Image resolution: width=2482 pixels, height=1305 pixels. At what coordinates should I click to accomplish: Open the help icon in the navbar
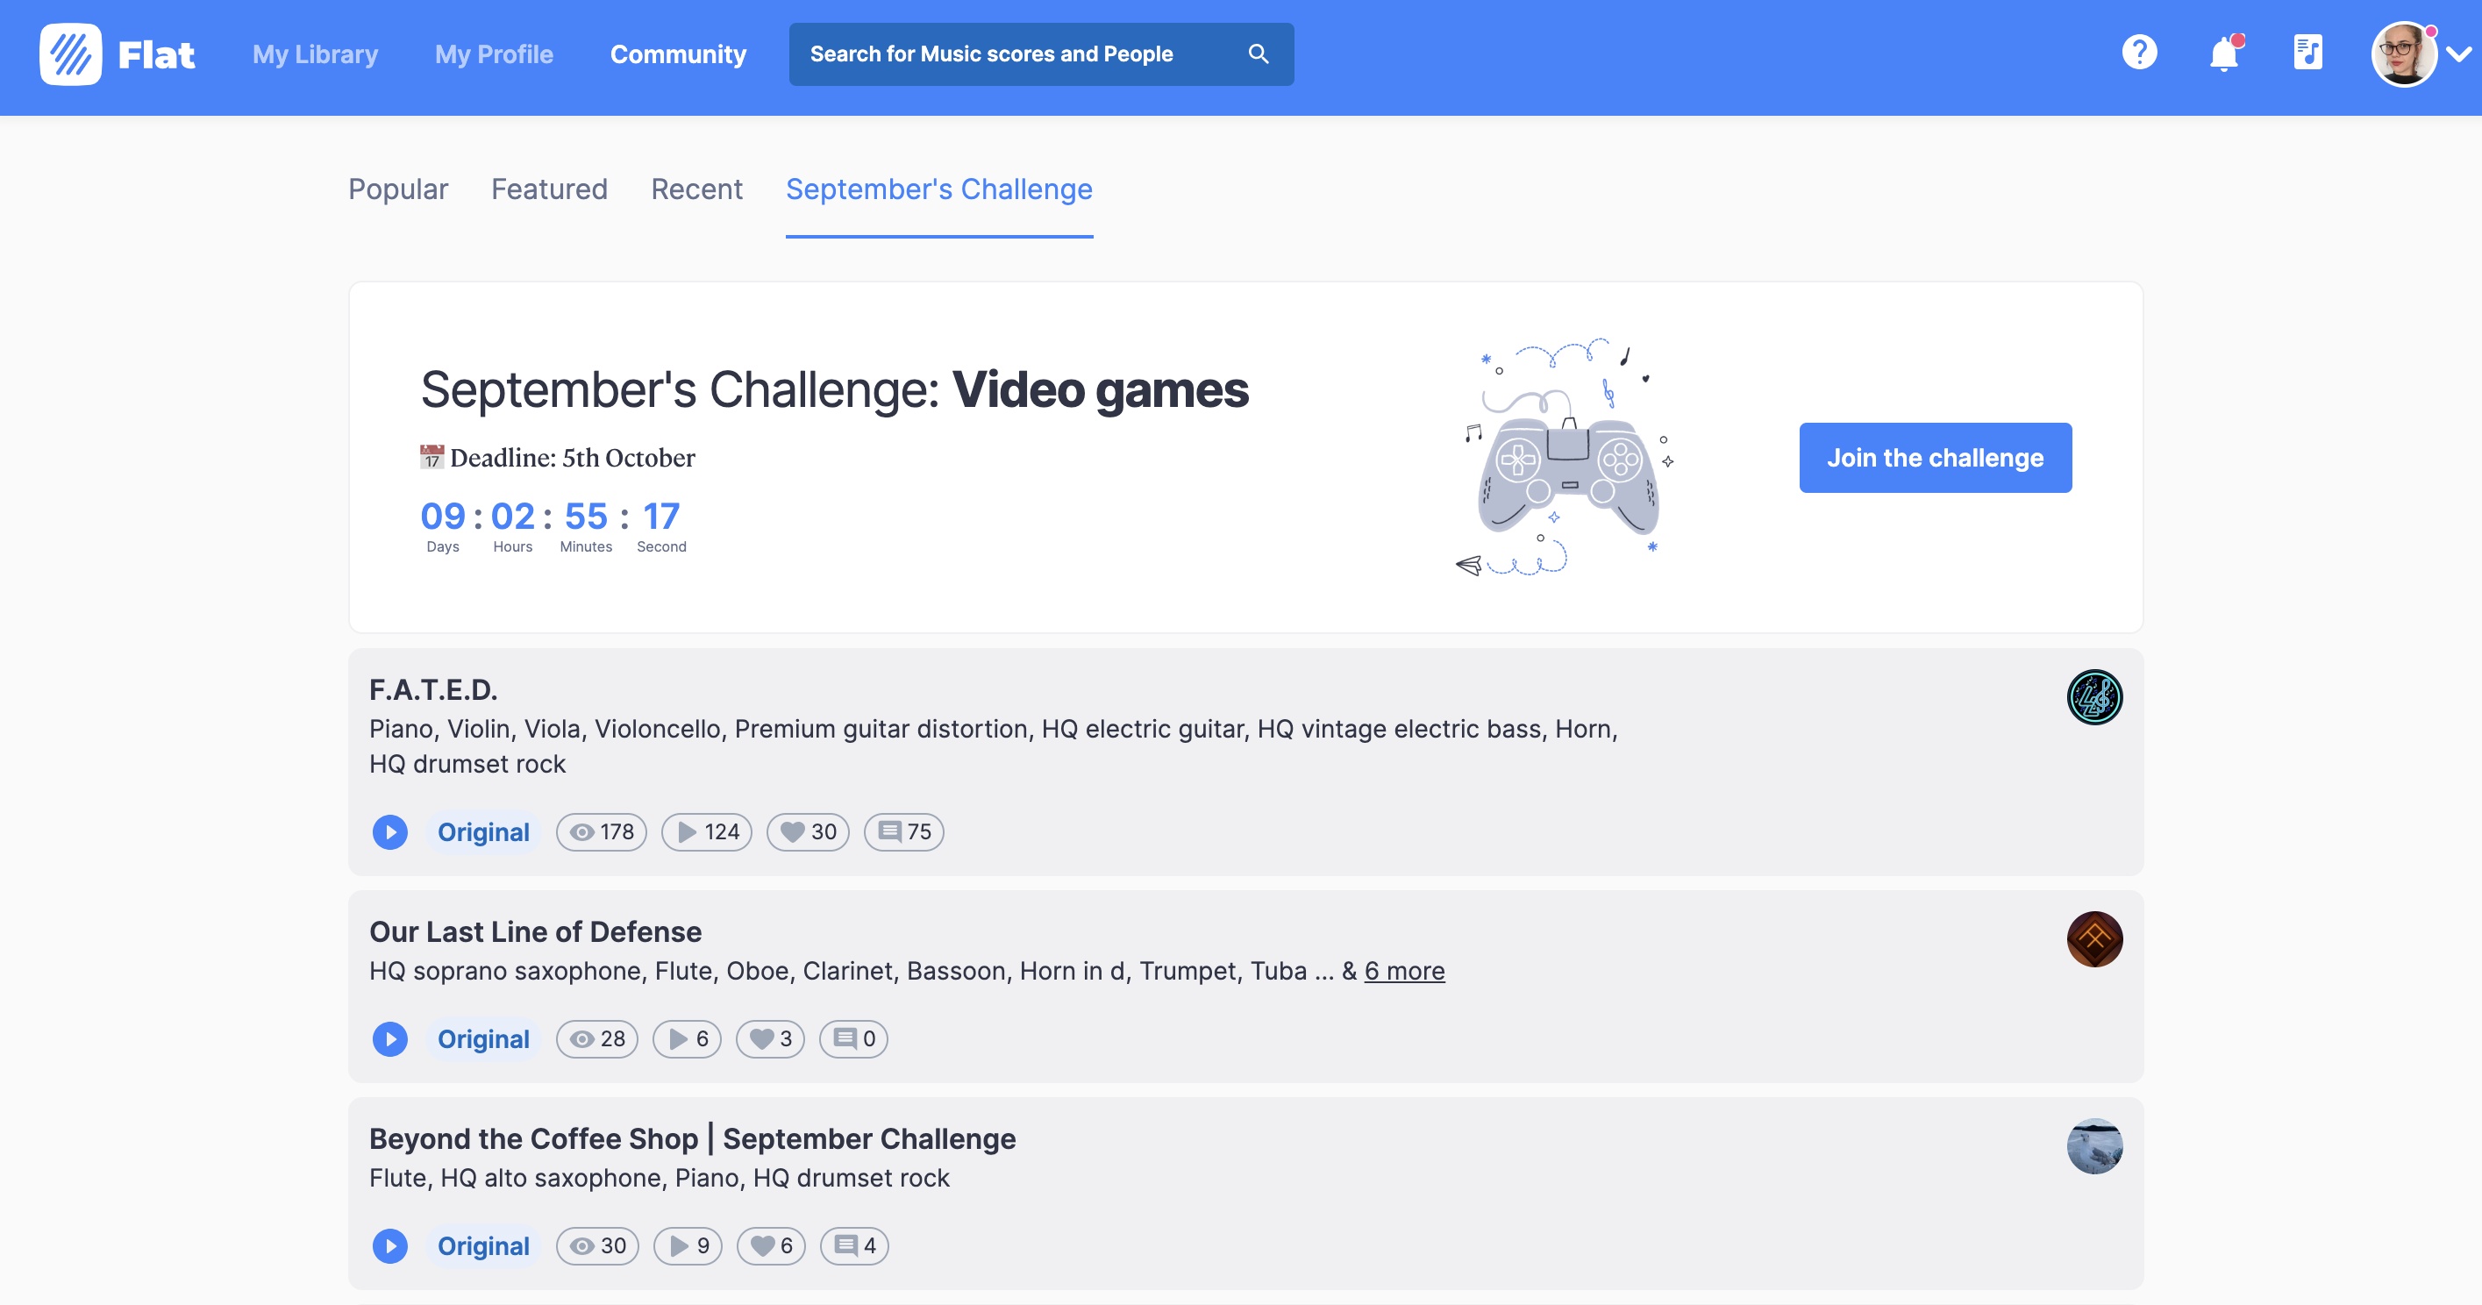pos(2139,53)
